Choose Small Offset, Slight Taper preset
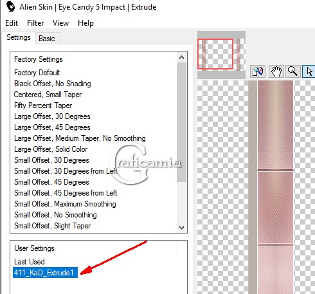Screen dimensions: 315x294 pyautogui.click(x=53, y=226)
